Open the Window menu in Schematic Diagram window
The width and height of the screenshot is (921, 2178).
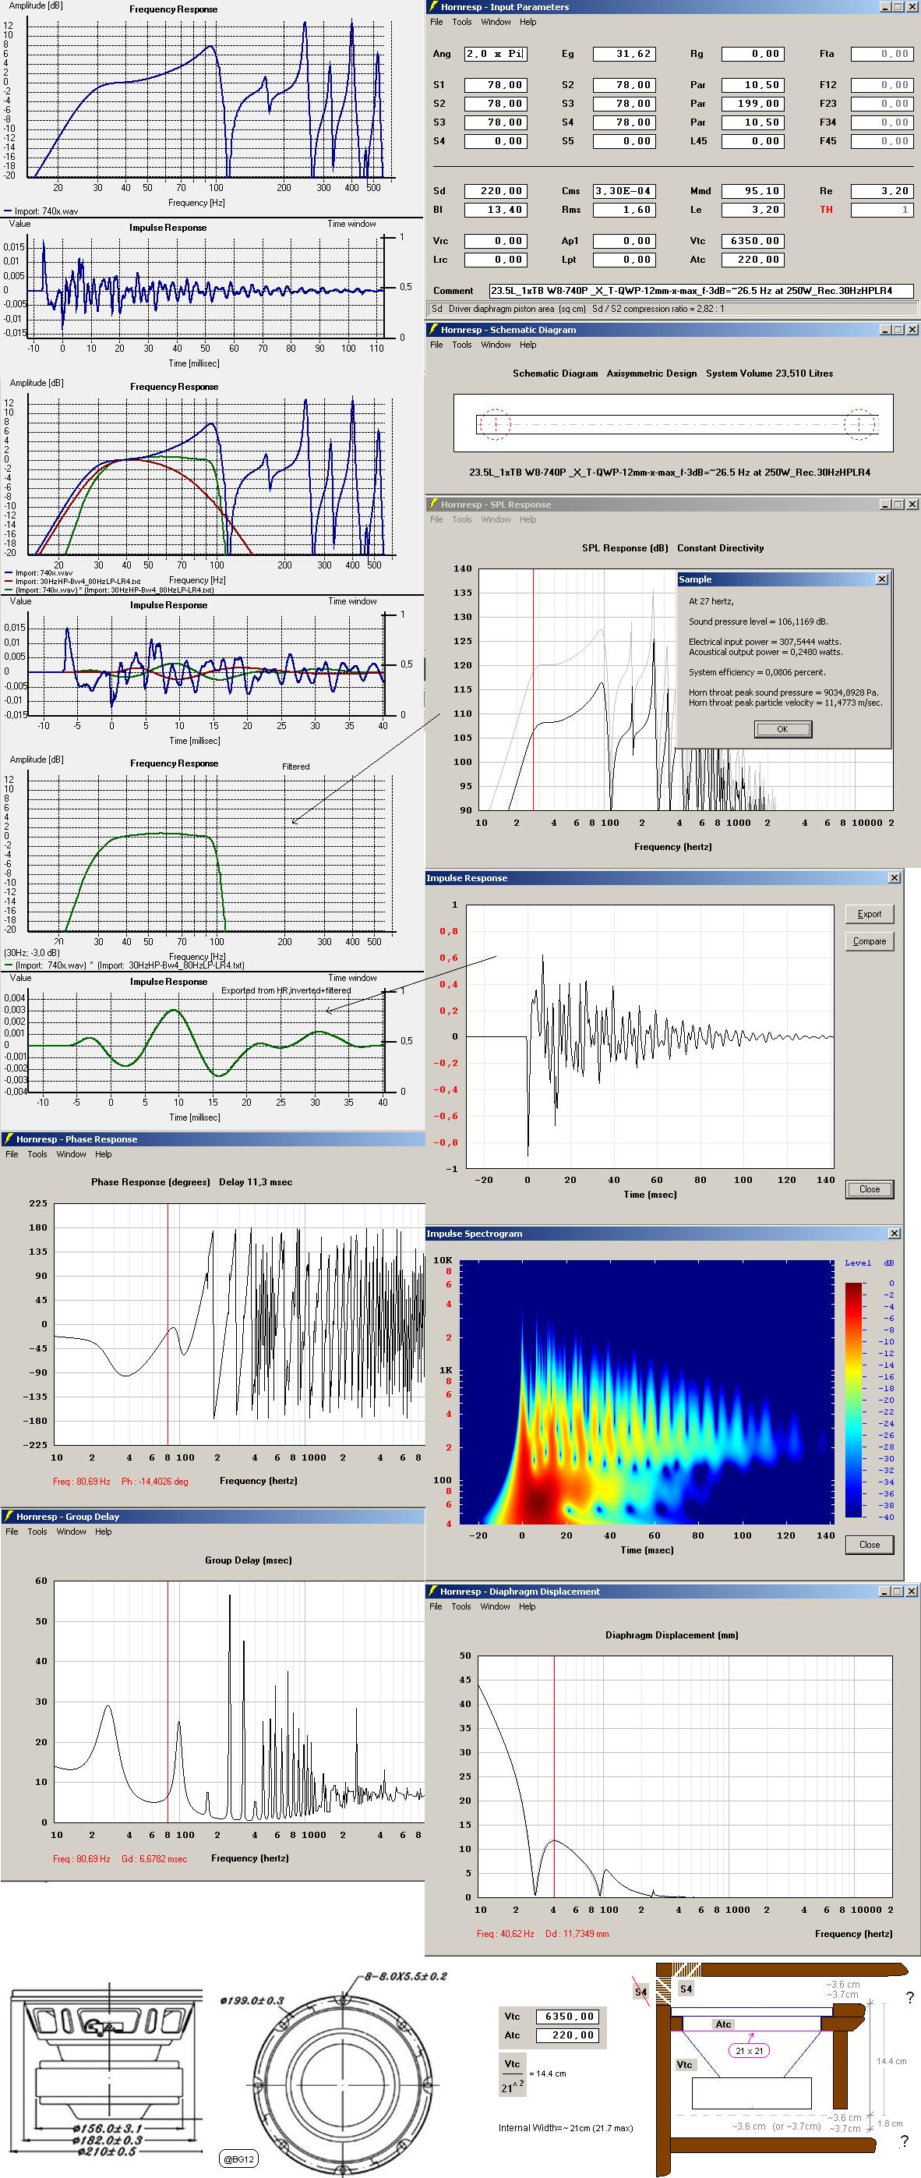[x=495, y=345]
